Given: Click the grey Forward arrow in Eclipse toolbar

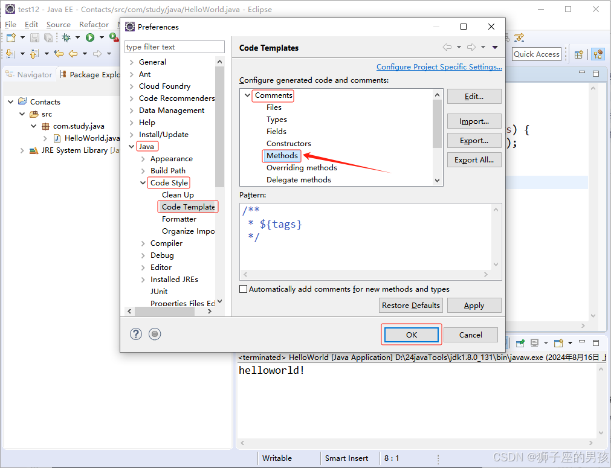Looking at the screenshot, I should 97,53.
